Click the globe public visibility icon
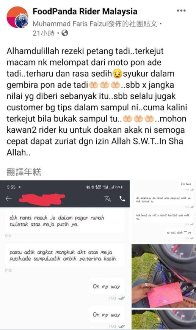This screenshot has height=330, width=196. tap(65, 33)
